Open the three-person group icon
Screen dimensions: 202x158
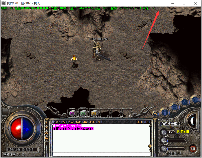(78, 122)
